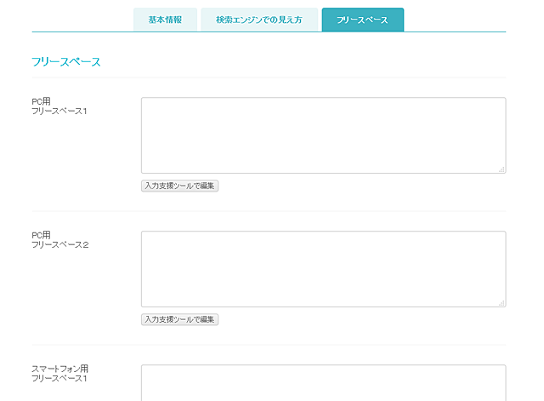Click 入力支援ツールで編集 under PC用フリースペース2
This screenshot has width=544, height=401.
(179, 319)
